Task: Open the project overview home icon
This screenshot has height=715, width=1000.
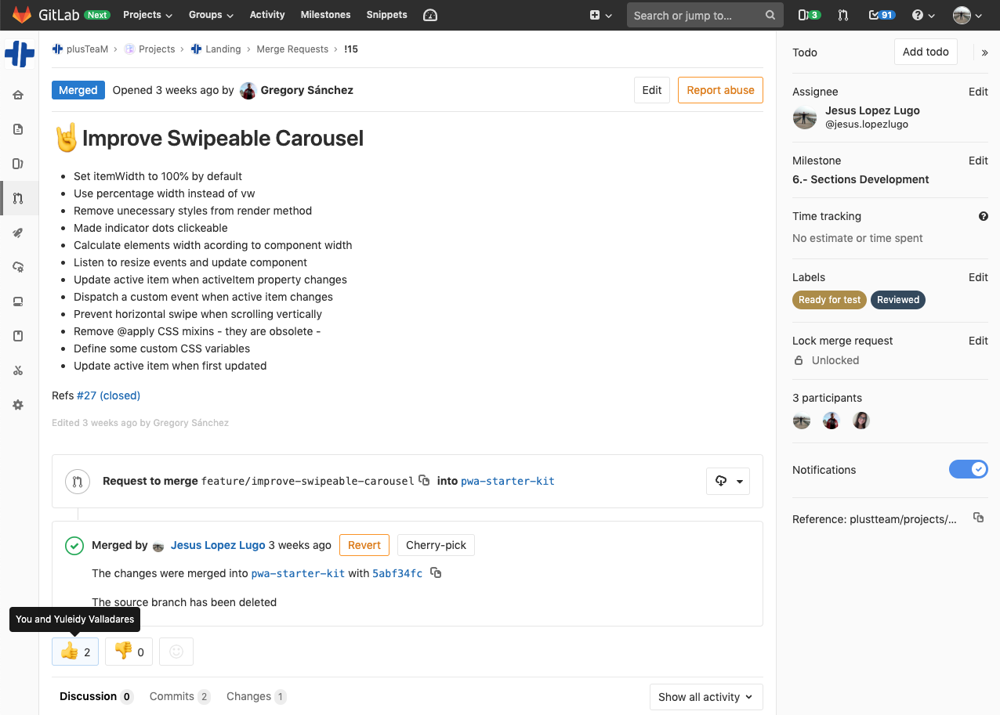Action: (x=18, y=95)
